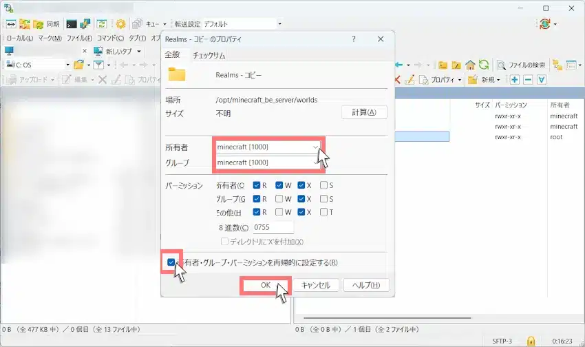Enable the その他 T sticky bit checkbox
Image resolution: width=585 pixels, height=347 pixels.
(324, 212)
